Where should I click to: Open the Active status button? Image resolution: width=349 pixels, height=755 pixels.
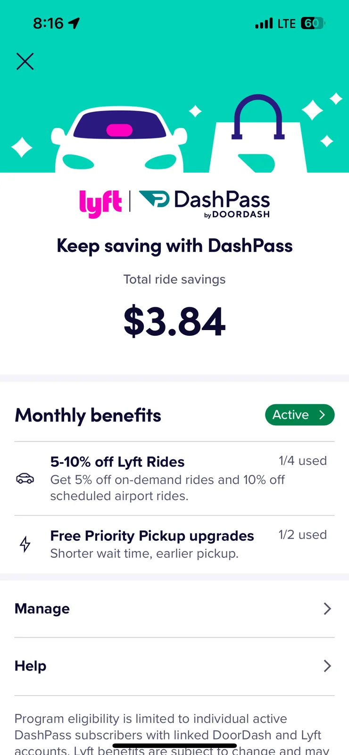pyautogui.click(x=299, y=415)
